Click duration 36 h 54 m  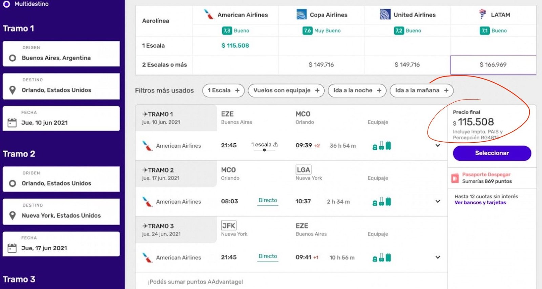coord(343,146)
